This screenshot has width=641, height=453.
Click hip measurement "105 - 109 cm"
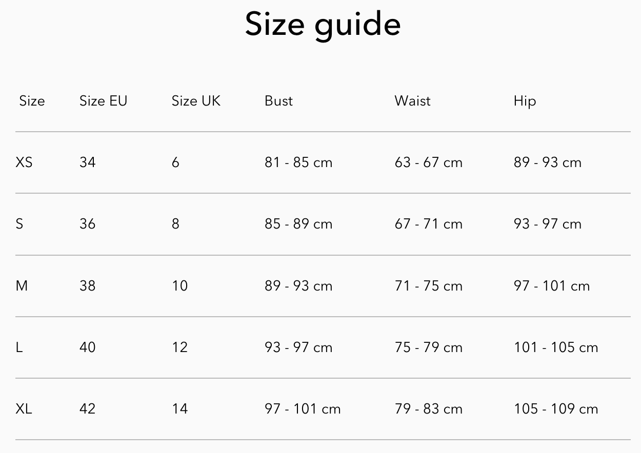pos(556,409)
